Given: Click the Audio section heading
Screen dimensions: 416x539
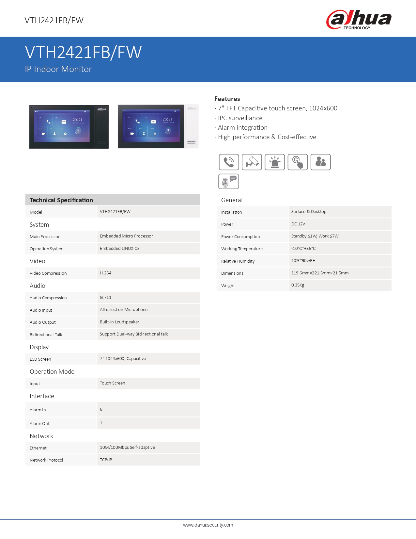Looking at the screenshot, I should pos(38,286).
